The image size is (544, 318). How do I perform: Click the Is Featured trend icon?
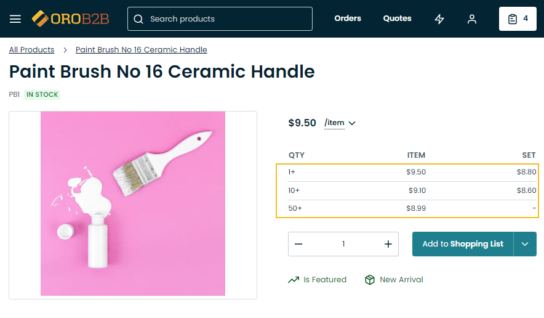pos(294,280)
